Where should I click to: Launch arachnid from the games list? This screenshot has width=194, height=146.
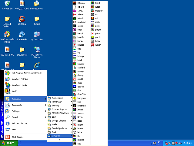[x=81, y=22]
